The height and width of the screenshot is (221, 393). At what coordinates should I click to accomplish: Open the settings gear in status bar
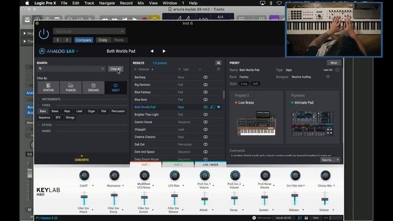254,218
